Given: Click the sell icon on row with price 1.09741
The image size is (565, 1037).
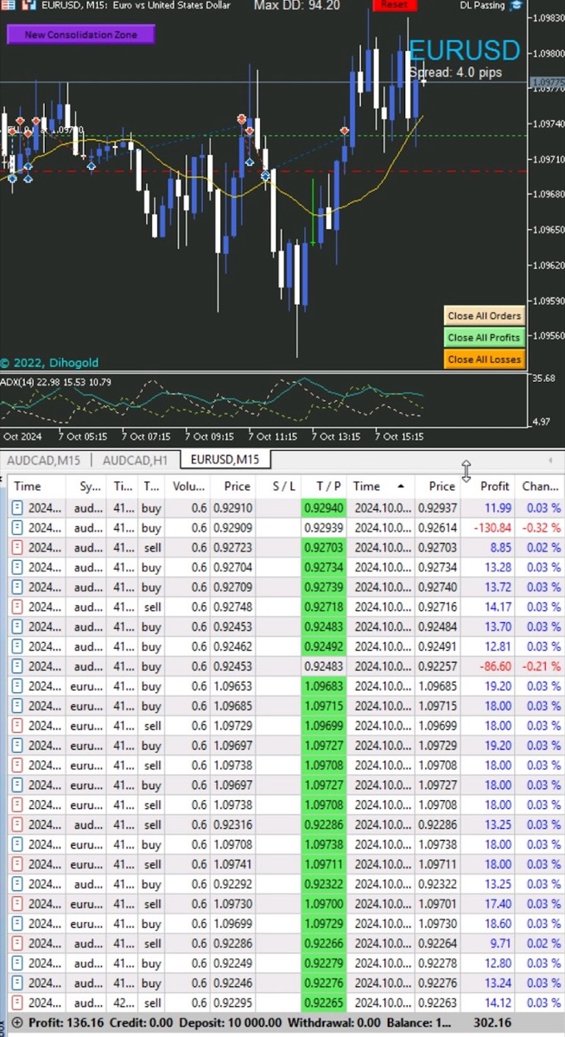Looking at the screenshot, I should coord(18,865).
